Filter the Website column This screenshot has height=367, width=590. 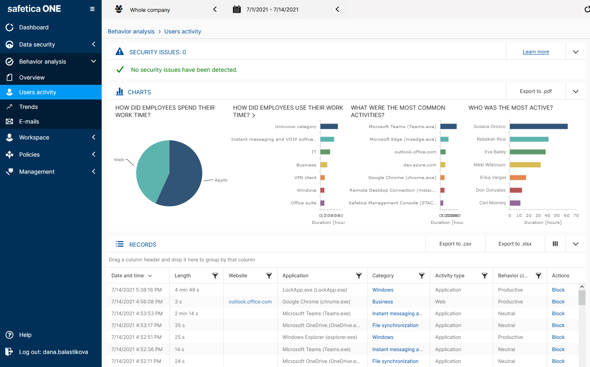tap(269, 276)
